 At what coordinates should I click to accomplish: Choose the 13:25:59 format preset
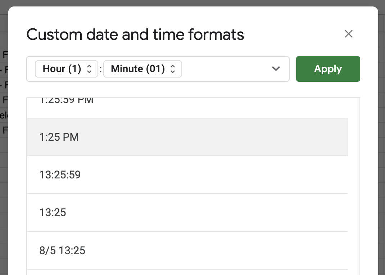tap(187, 174)
